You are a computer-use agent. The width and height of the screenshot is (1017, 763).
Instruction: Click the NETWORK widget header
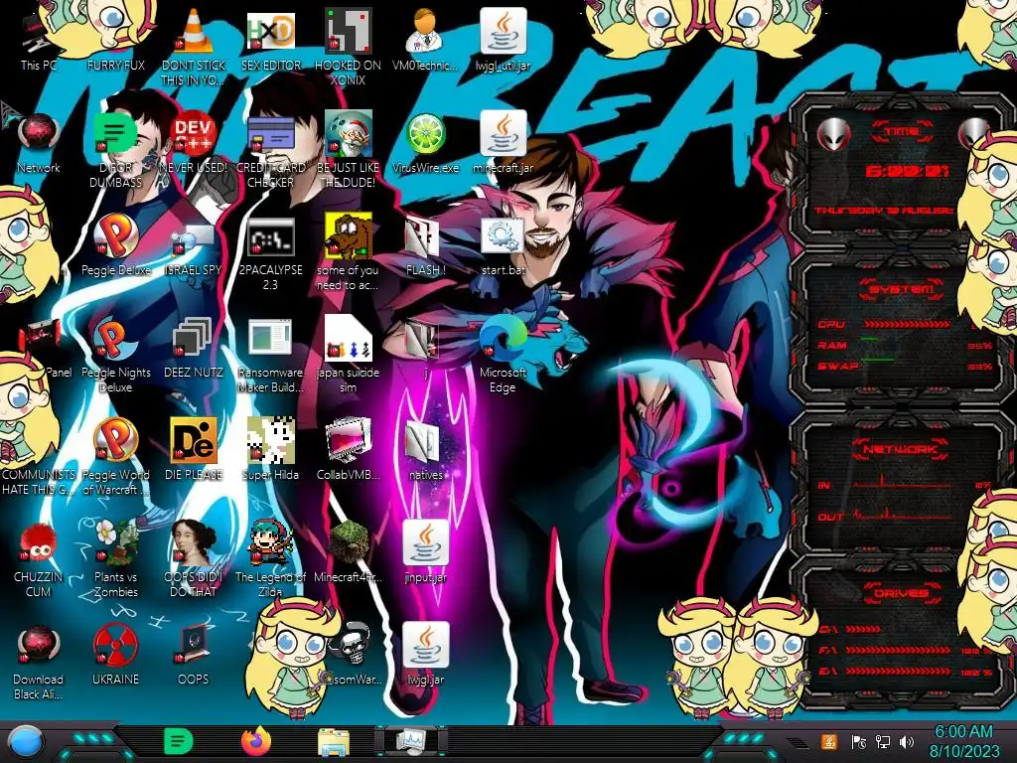902,449
